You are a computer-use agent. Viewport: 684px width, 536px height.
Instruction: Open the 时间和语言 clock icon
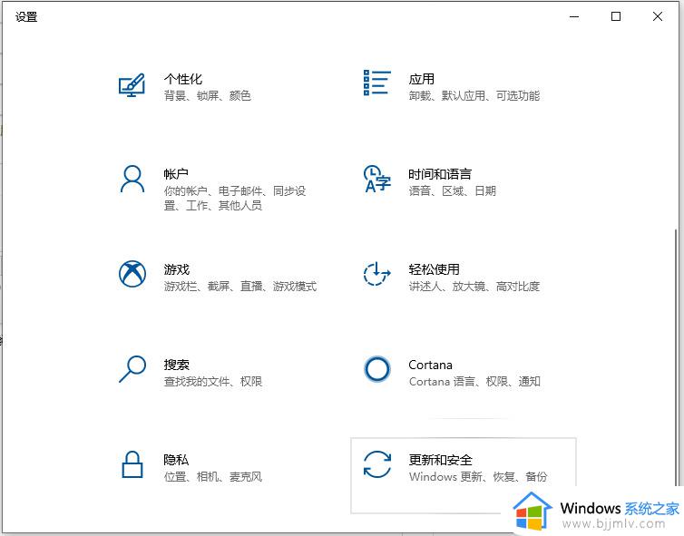pyautogui.click(x=376, y=179)
